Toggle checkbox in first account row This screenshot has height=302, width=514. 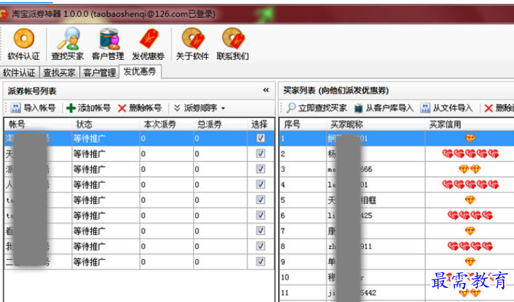pos(260,137)
